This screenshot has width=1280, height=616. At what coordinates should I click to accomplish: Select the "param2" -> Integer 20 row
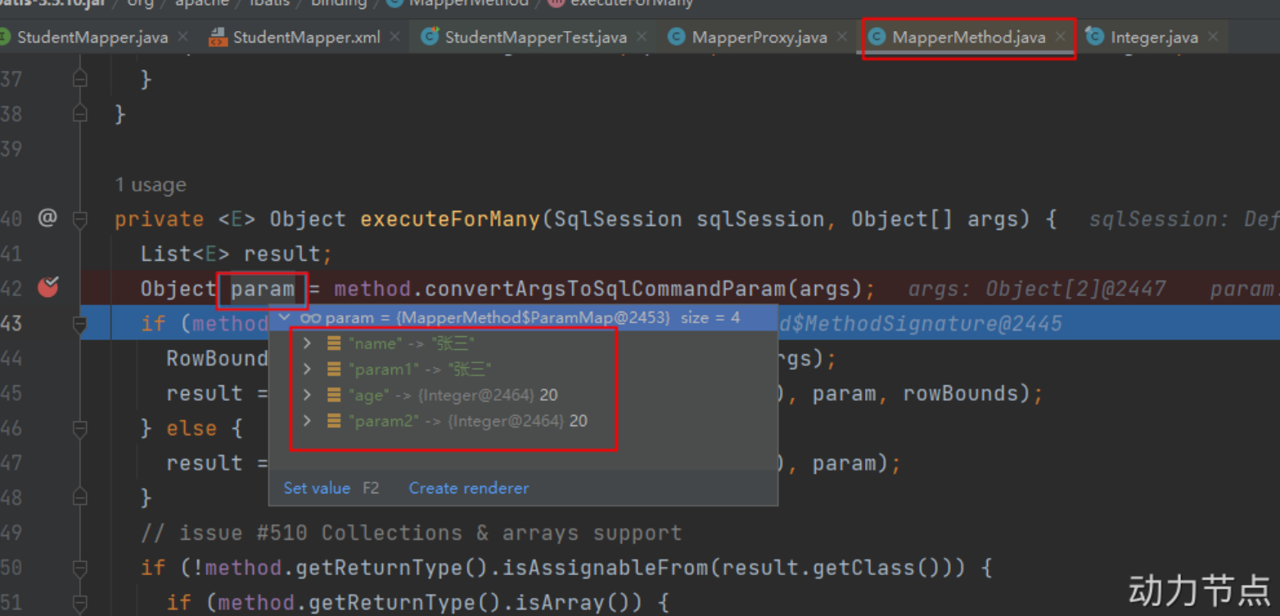coord(523,420)
